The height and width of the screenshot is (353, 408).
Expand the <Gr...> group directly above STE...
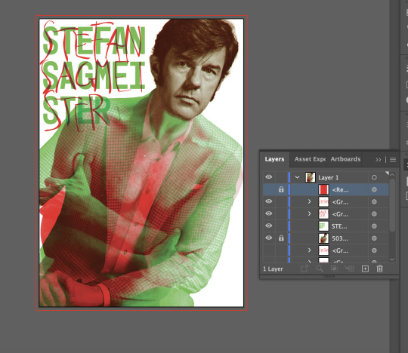pos(309,213)
